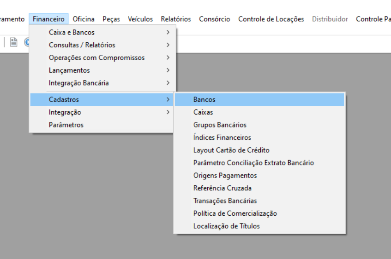Choose Parâmetro Conciliação Extrato Bancário

(x=259, y=163)
